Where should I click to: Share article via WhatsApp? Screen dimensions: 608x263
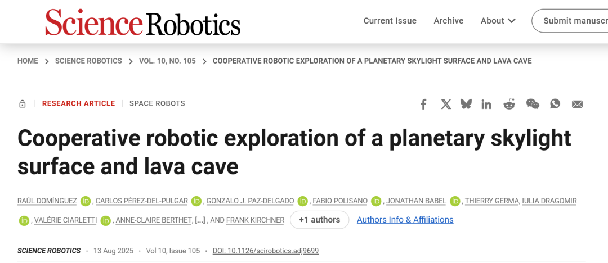point(555,104)
